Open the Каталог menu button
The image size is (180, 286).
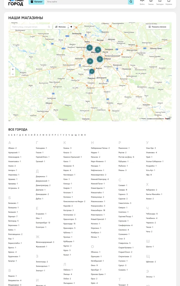click(37, 2)
